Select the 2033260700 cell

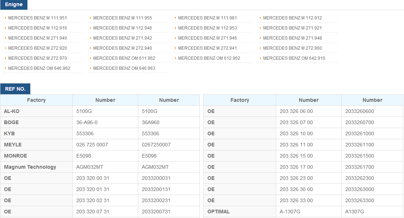coord(372,122)
